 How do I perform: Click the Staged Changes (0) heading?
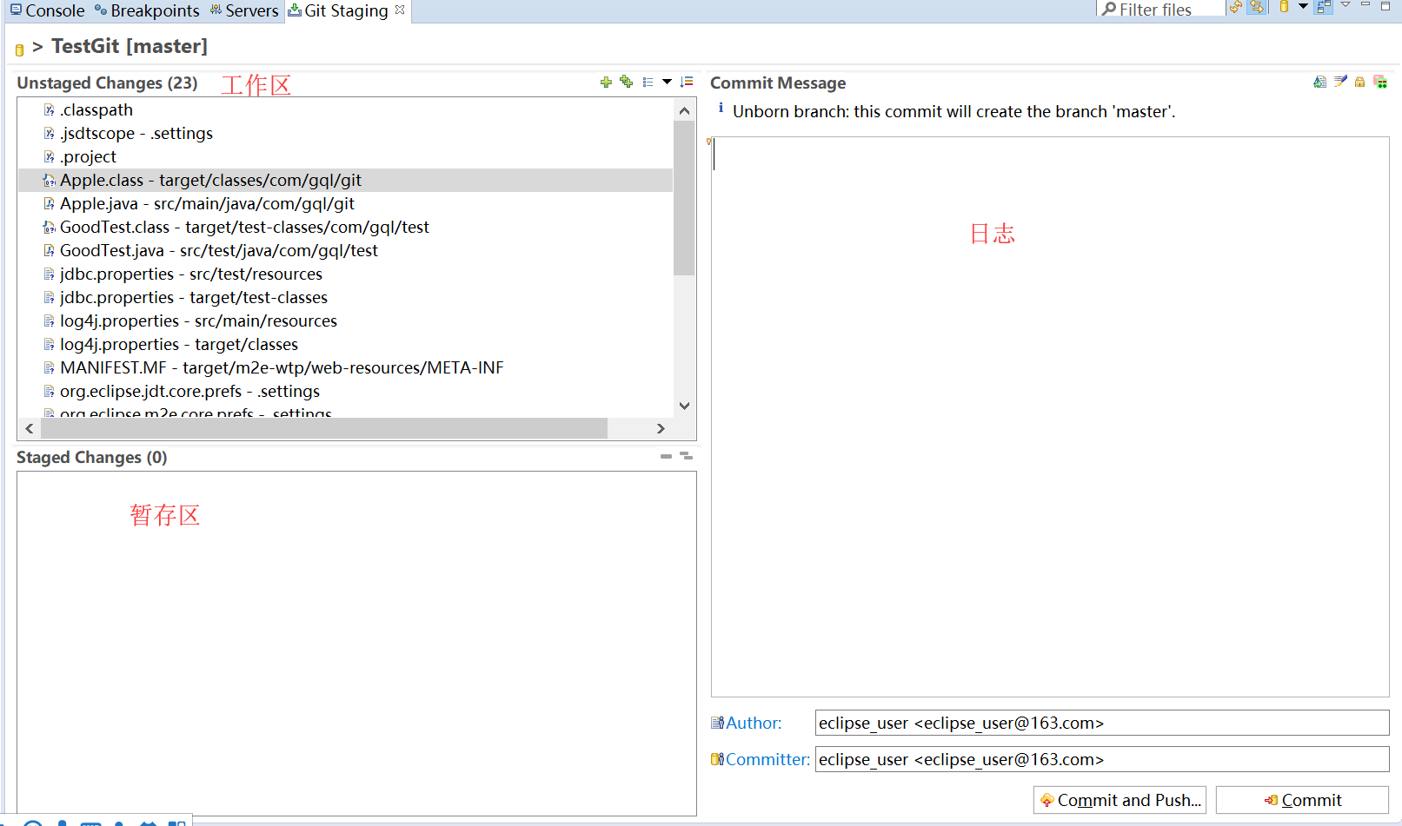pos(92,457)
